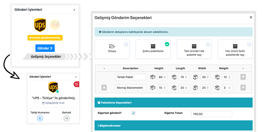The width and height of the screenshot is (265, 132).
Task: Click the Description column header
Action: 131,68
